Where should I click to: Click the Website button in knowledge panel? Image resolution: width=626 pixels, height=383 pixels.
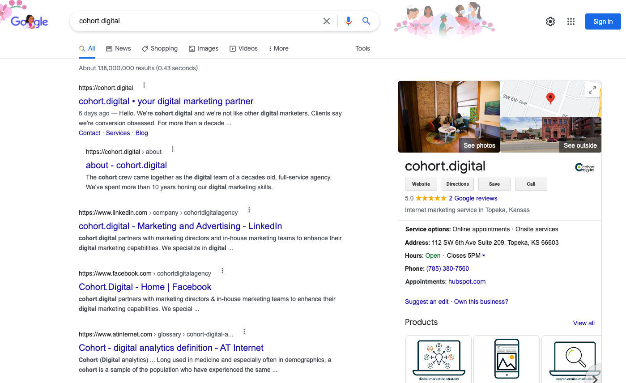[x=421, y=184]
